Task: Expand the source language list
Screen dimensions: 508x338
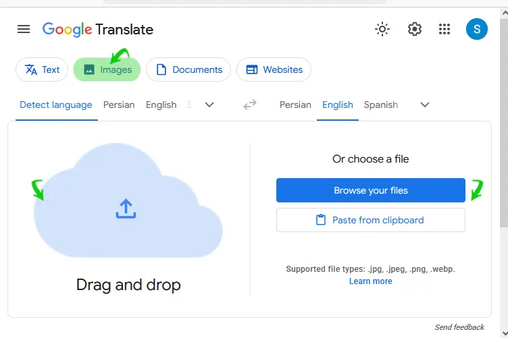Action: (x=209, y=105)
